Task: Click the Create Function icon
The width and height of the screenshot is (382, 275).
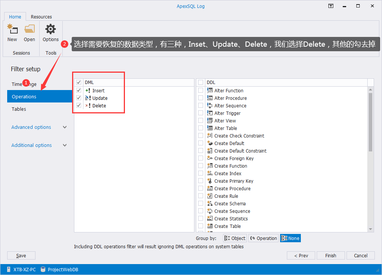Action: (x=210, y=166)
